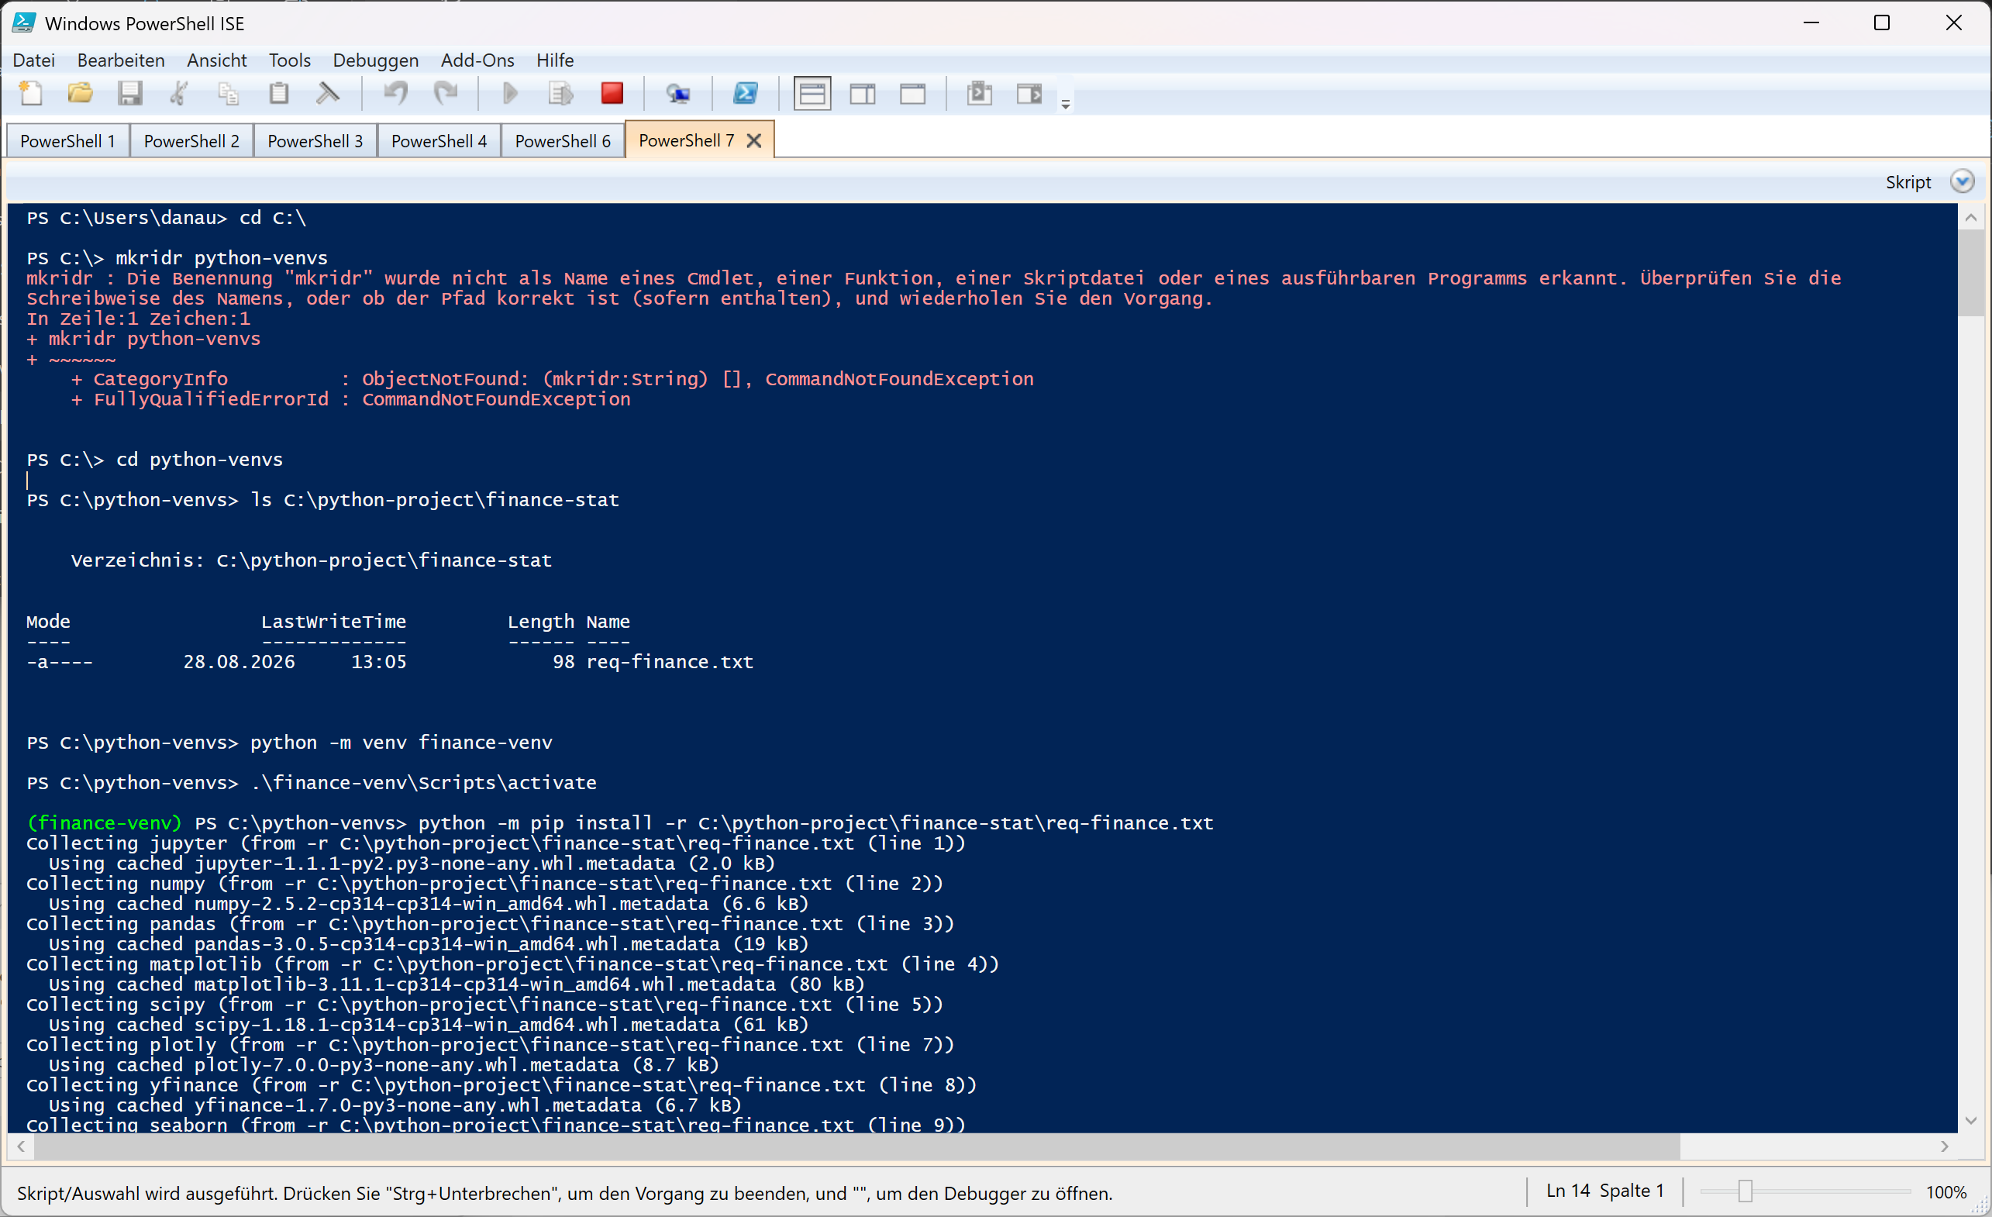
Task: Open the Tools menu
Action: click(x=289, y=60)
